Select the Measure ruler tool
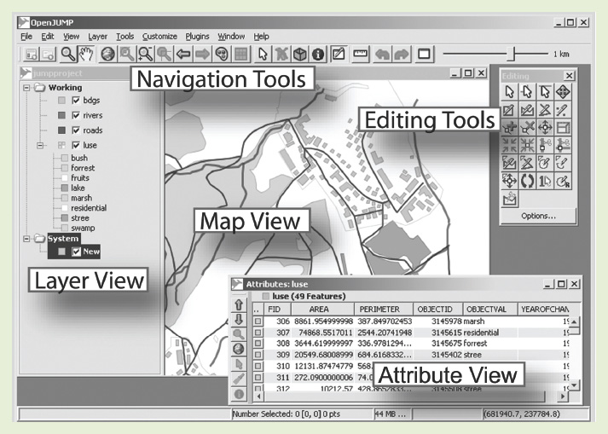This screenshot has width=608, height=434. pos(361,54)
